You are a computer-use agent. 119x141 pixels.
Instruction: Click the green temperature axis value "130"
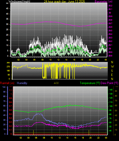point(111,94)
